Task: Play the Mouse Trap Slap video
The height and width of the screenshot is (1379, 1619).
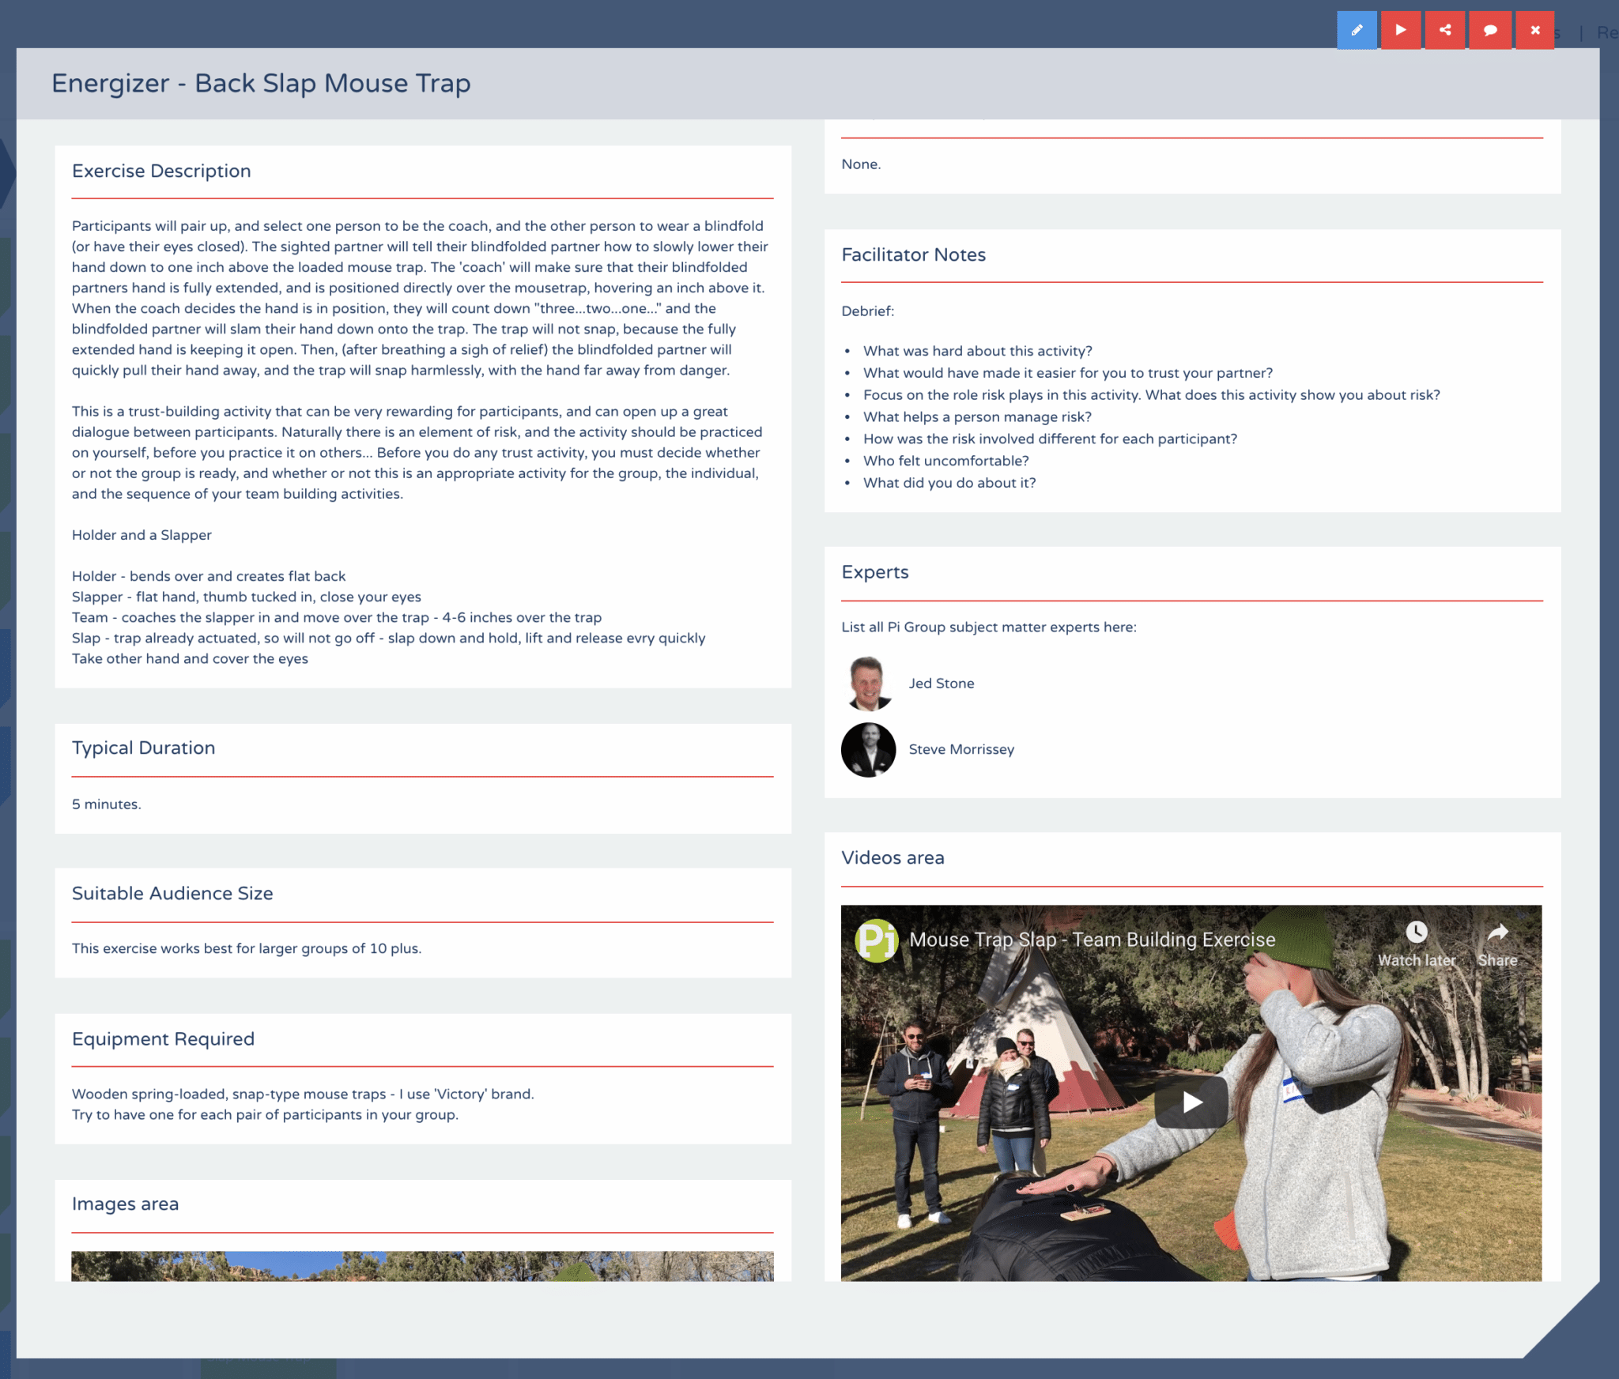Action: 1191,1102
